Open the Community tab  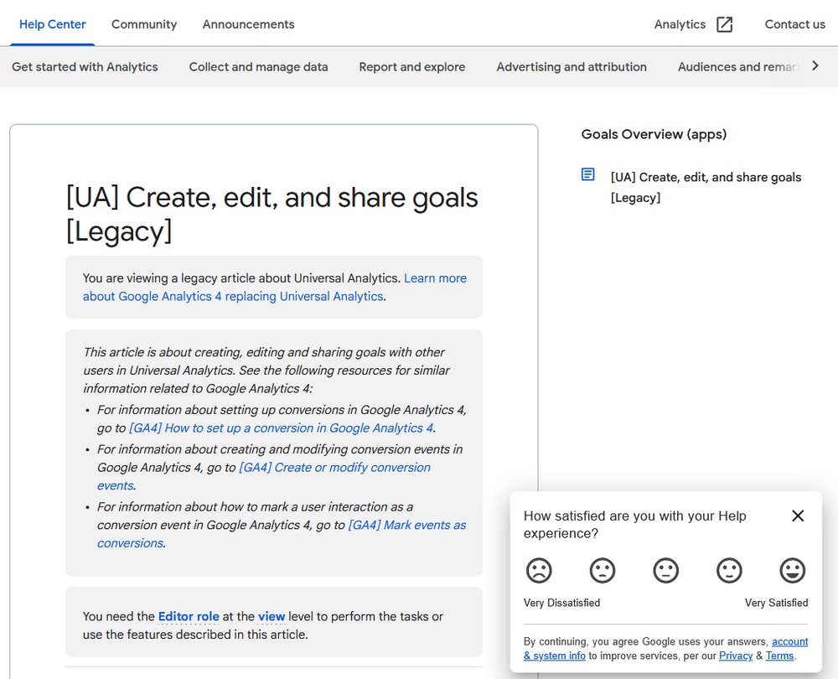click(x=144, y=24)
